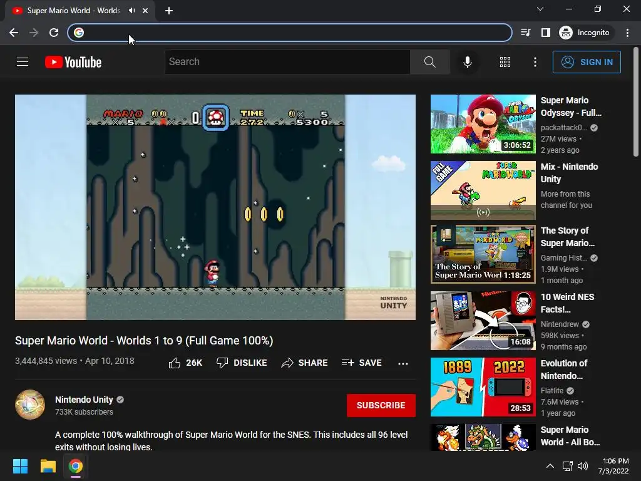Open Super Mario Odyssey thumbnail
Screen dimensions: 641x481
point(483,124)
